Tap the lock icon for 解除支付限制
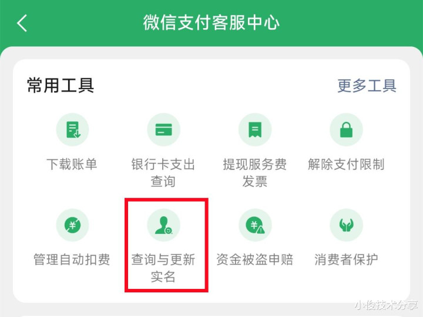 point(346,129)
